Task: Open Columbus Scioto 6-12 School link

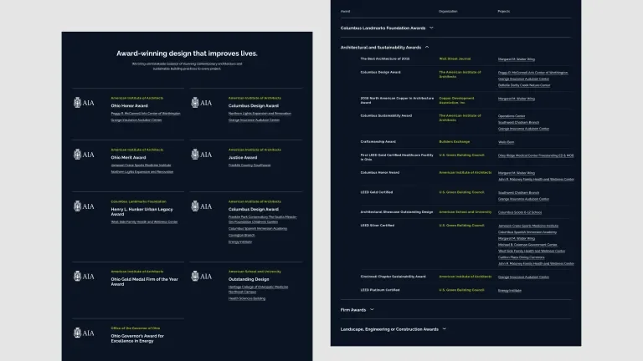Action: pos(520,212)
